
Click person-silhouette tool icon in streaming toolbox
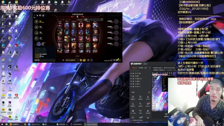tap(133, 104)
